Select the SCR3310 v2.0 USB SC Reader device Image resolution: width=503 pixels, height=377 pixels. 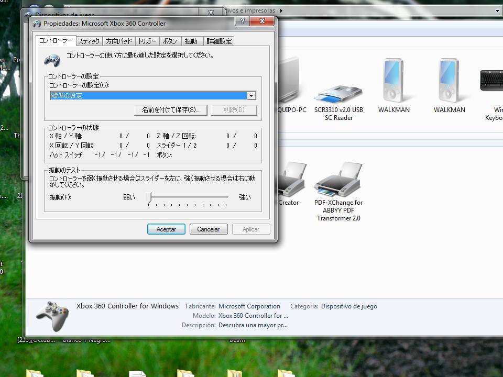coord(339,102)
